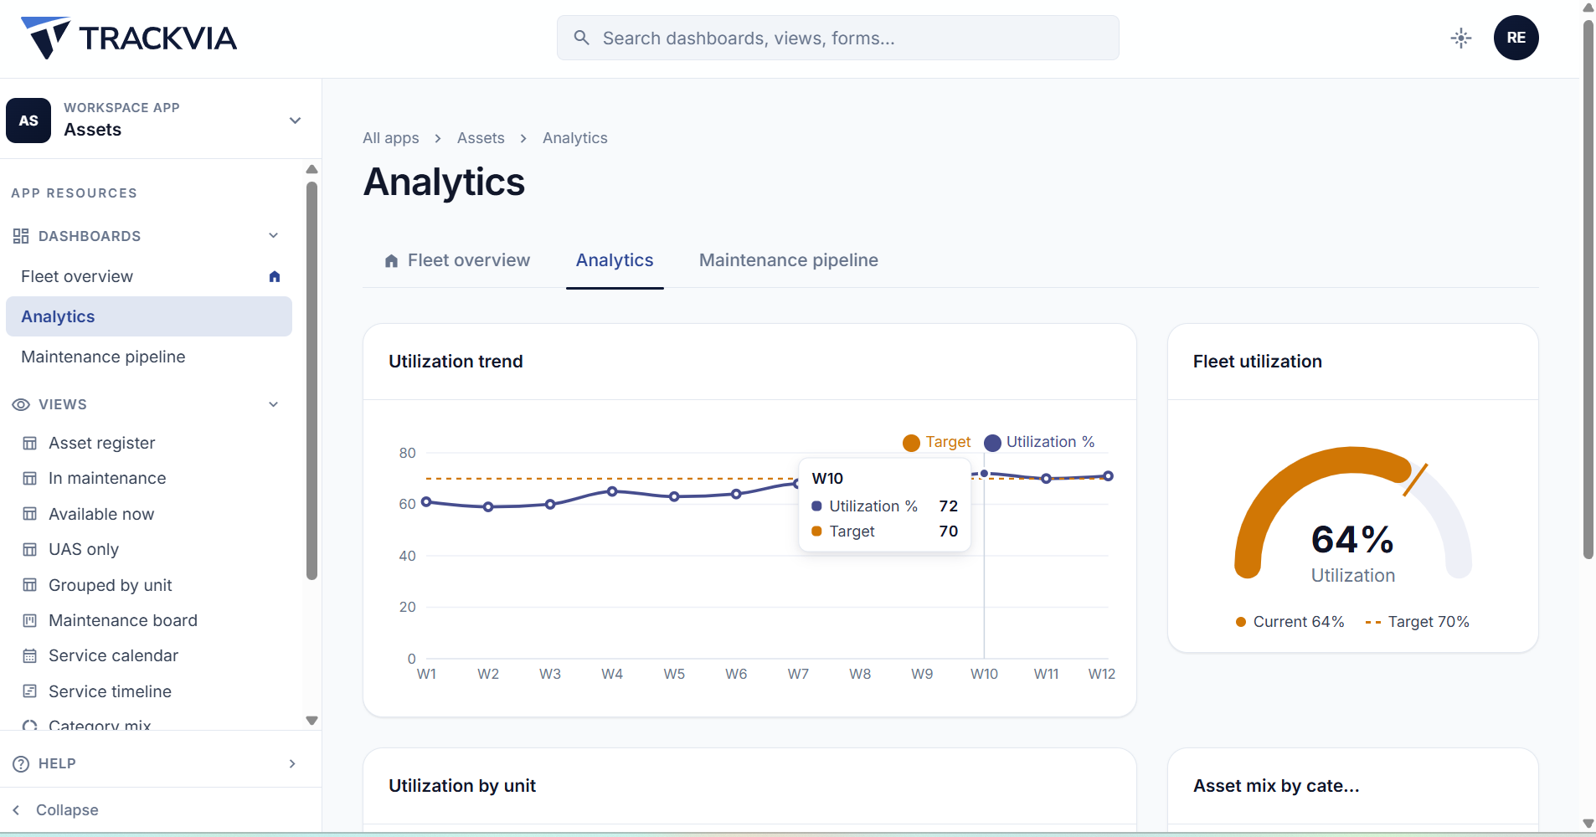Click the W11 data point on chart

1046,479
